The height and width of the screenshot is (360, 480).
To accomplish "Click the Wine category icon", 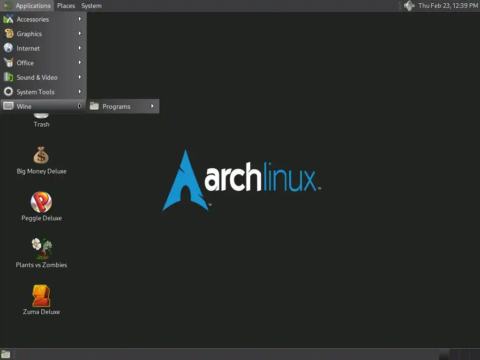I will click(8, 106).
